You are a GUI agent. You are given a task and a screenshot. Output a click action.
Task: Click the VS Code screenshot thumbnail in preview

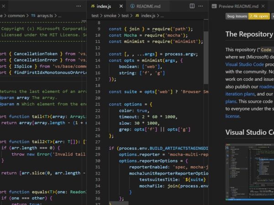point(250,172)
